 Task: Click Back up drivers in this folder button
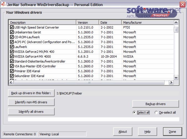click(x=31, y=93)
